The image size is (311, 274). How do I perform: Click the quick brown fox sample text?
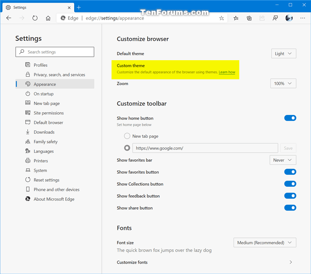(x=164, y=250)
